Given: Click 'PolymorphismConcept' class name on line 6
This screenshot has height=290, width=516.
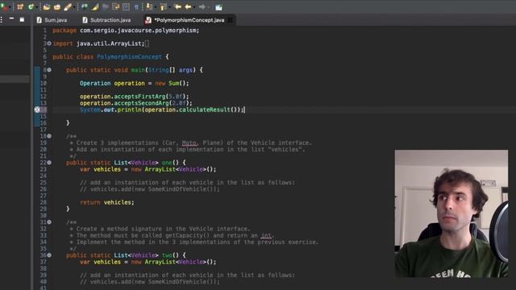Looking at the screenshot, I should 129,56.
